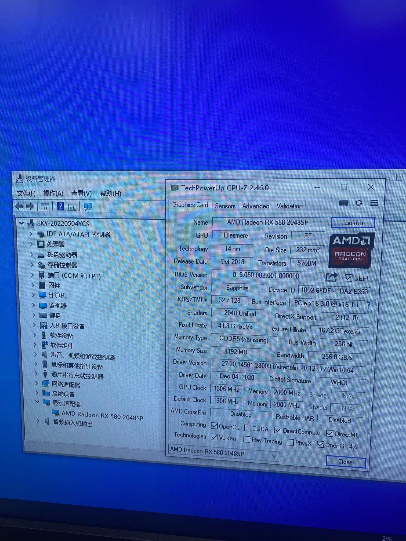Switch to the Sensors tab

225,206
